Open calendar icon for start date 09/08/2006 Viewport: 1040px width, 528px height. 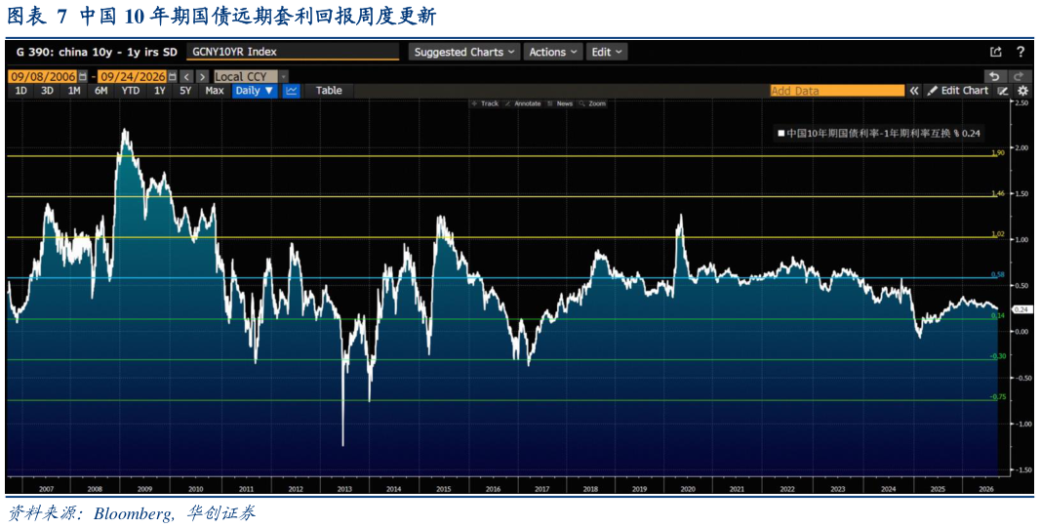coord(83,76)
